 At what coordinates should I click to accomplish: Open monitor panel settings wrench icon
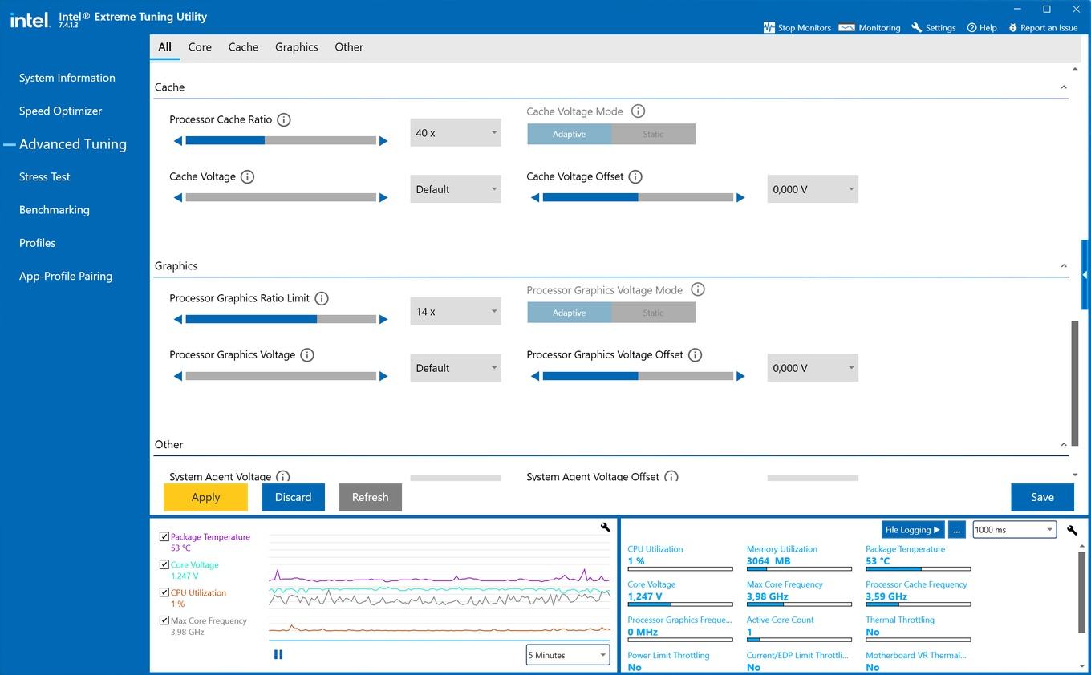click(1072, 530)
